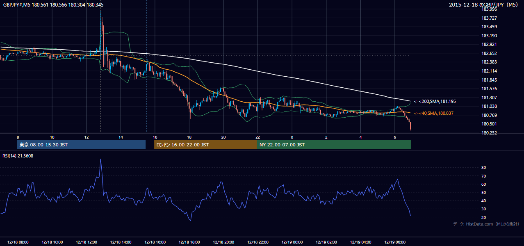The height and width of the screenshot is (246, 524).
Task: Click price axis label 182.652
Action: 489,53
